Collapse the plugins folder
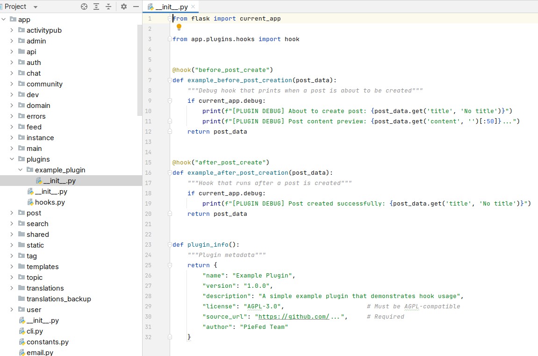The width and height of the screenshot is (538, 356). coord(11,159)
